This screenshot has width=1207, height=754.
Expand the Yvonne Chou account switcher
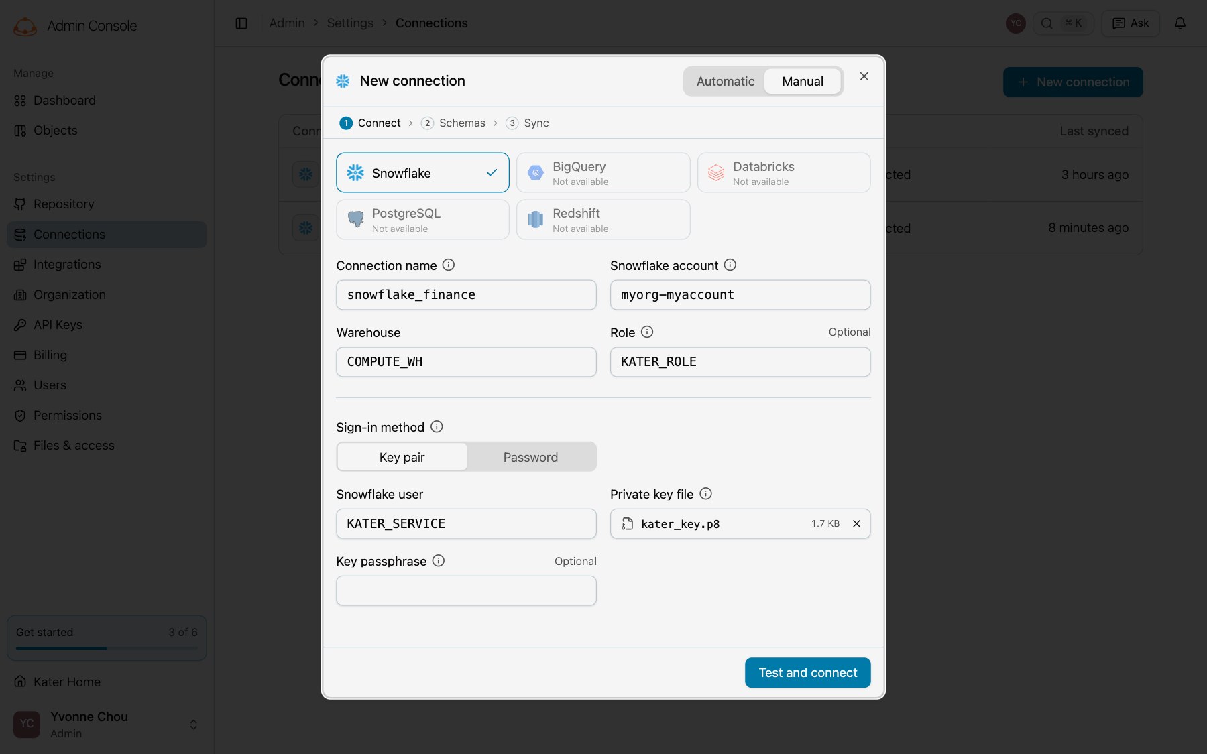[x=193, y=725]
